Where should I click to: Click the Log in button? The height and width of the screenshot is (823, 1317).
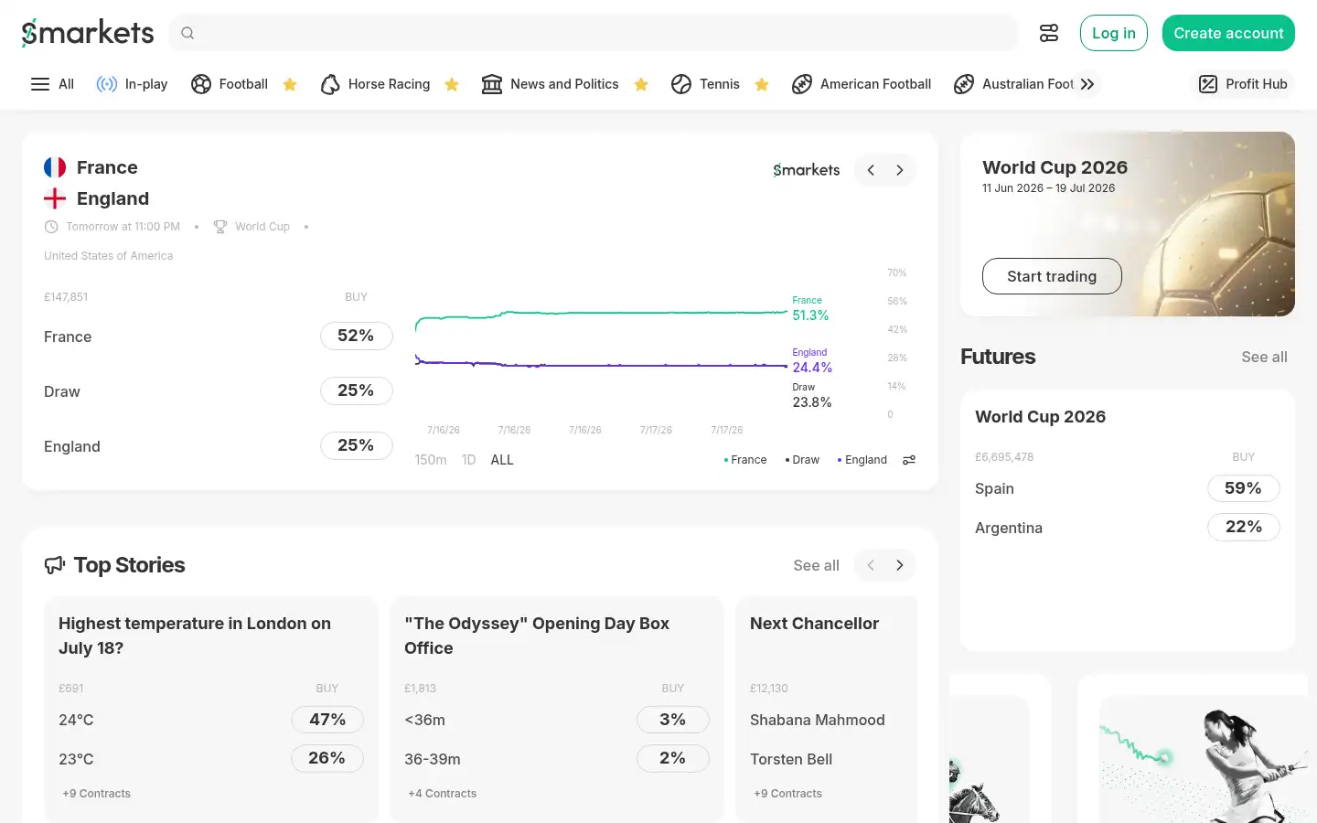(x=1113, y=33)
